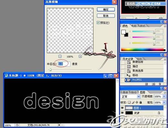Viewport: 168px width, 128px height.
Task: Confirm Gaussian Blur with 确定 button
Action: pos(106,9)
